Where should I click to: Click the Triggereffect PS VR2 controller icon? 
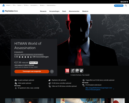[83, 80]
